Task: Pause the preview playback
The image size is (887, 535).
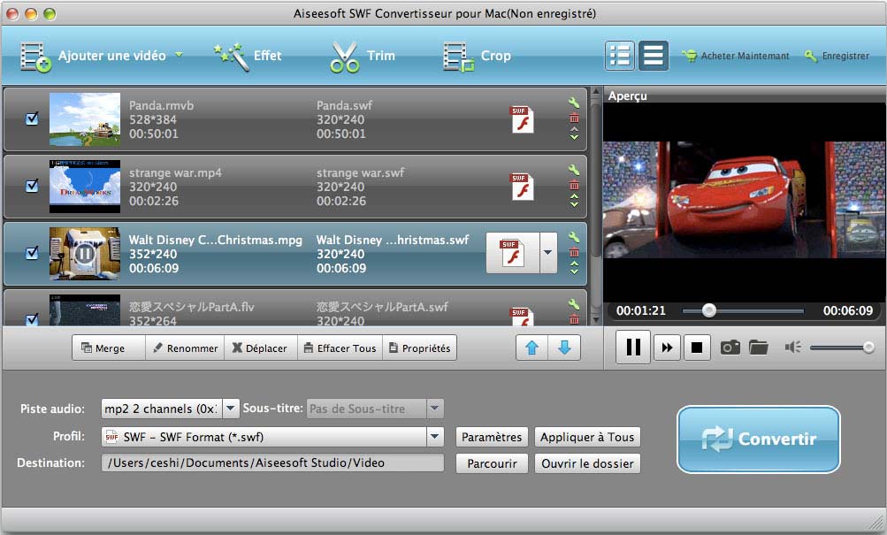Action: coord(633,347)
